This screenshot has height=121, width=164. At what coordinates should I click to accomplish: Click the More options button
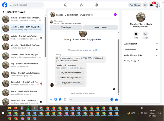coord(100,27)
